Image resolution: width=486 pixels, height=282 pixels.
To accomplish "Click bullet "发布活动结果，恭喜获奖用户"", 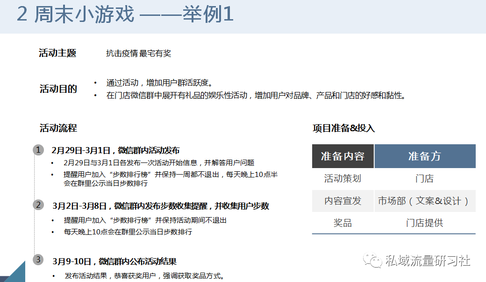I will point(144,275).
